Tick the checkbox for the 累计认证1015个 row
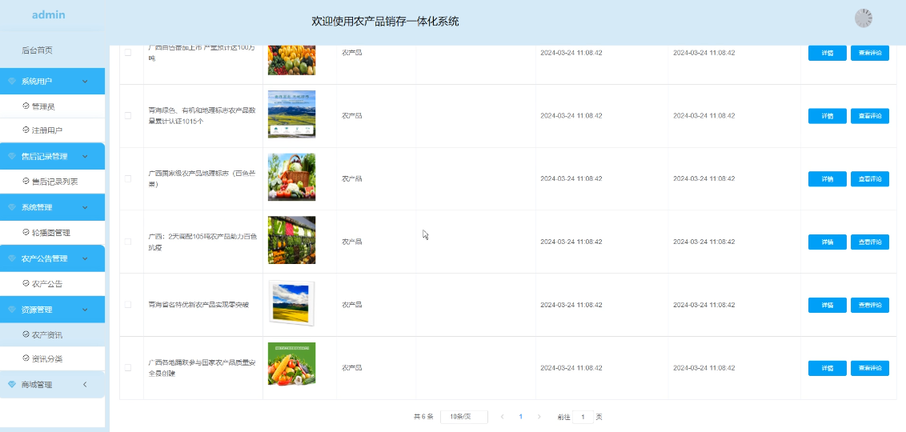The image size is (906, 432). pyautogui.click(x=128, y=115)
